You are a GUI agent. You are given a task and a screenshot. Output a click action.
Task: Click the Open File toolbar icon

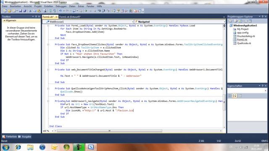coord(9,11)
